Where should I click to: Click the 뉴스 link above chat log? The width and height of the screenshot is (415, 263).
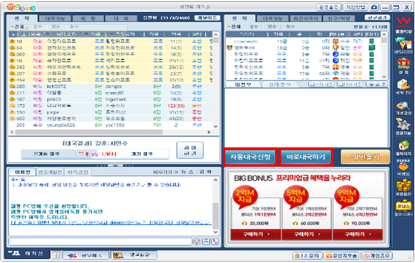(x=187, y=172)
